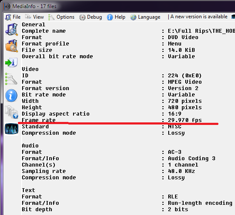Image resolution: width=235 pixels, height=215 pixels.
Task: Click the export sidebar icon with green arrow
Action: (11, 62)
